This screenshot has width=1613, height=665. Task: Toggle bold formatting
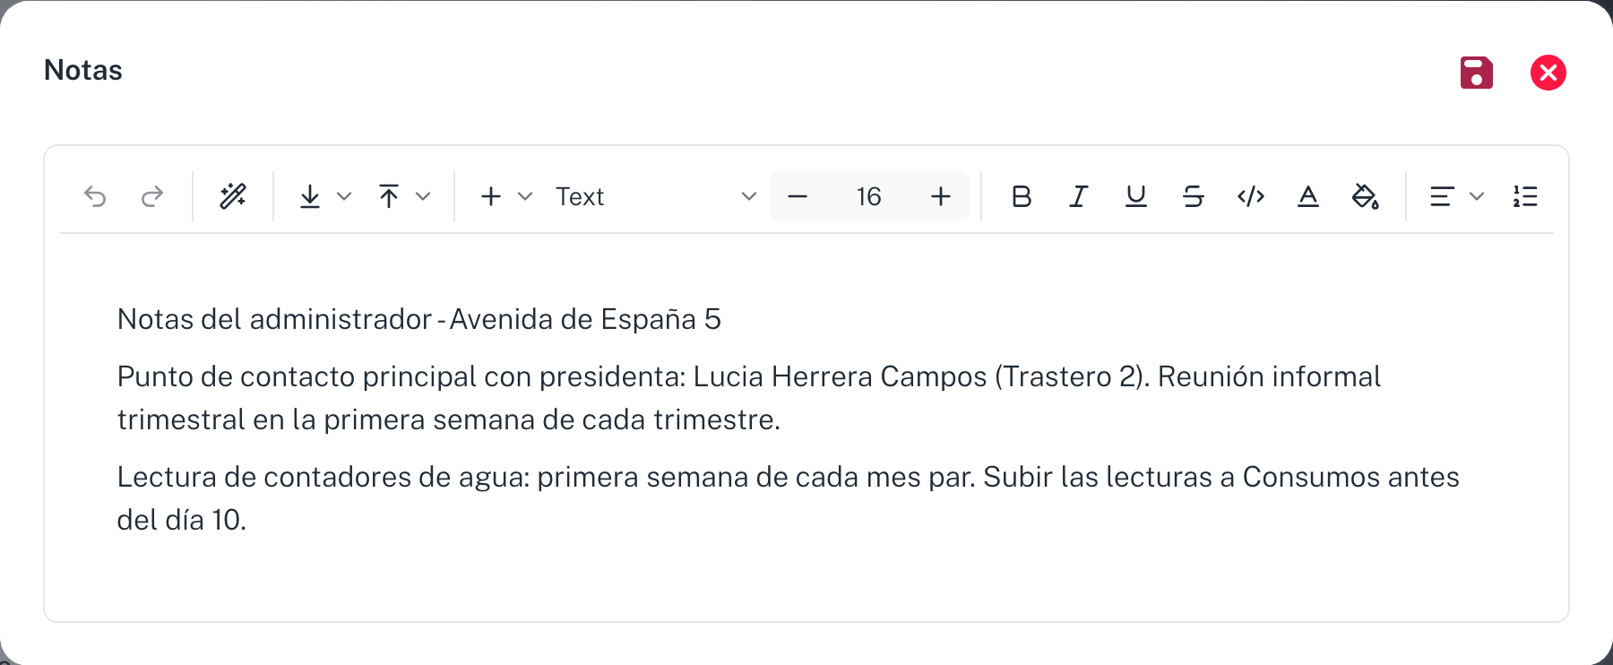click(x=1022, y=196)
